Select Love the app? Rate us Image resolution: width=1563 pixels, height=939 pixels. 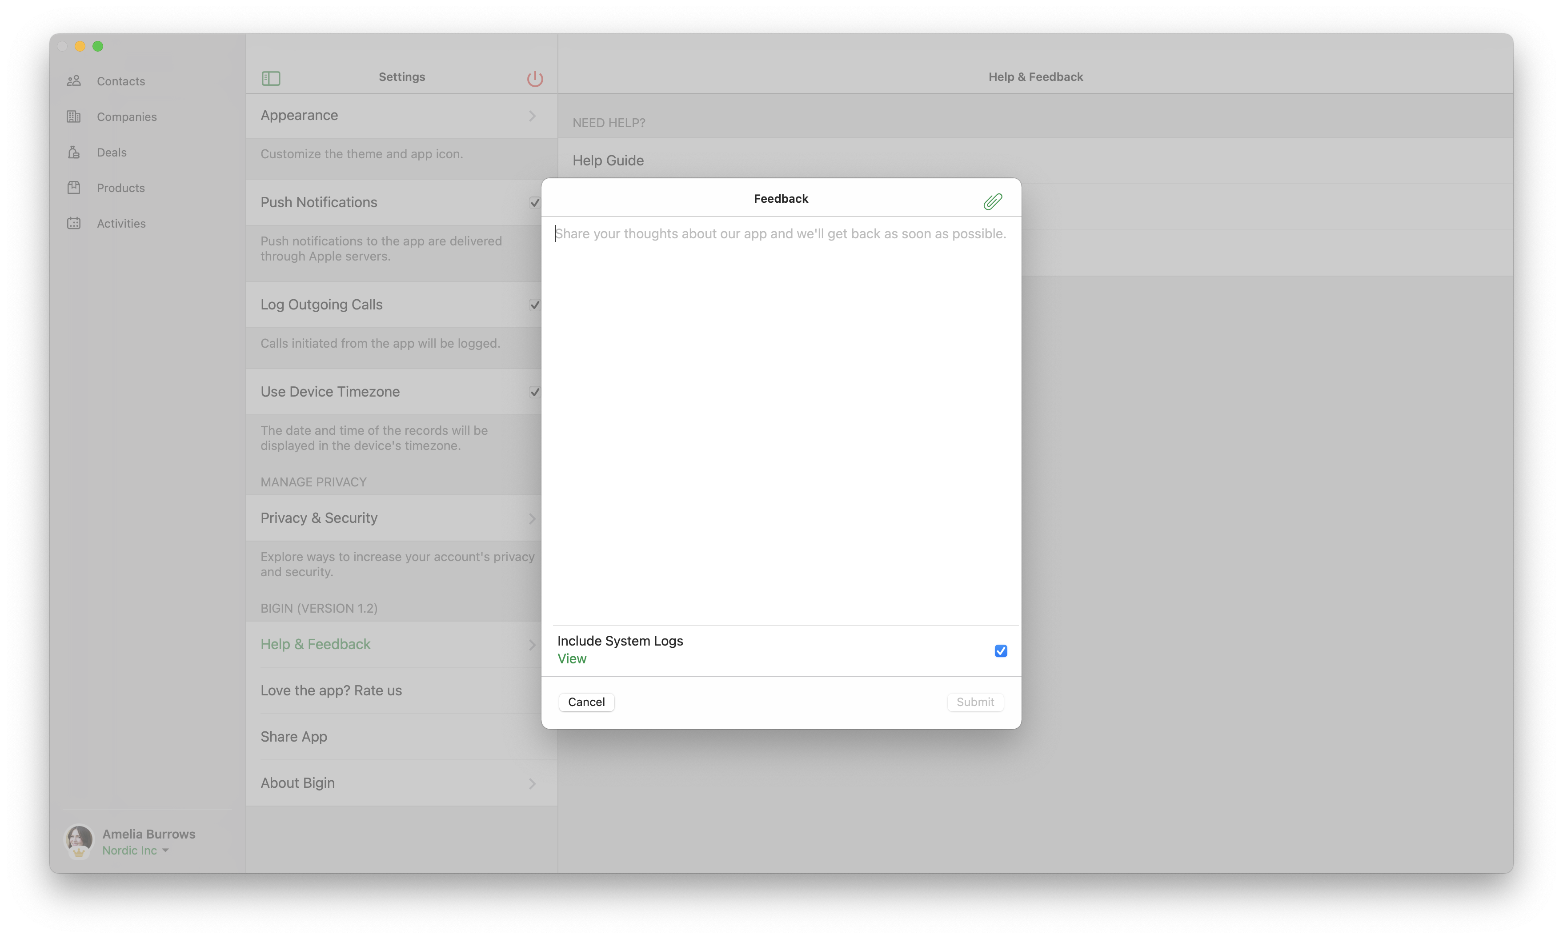point(331,690)
